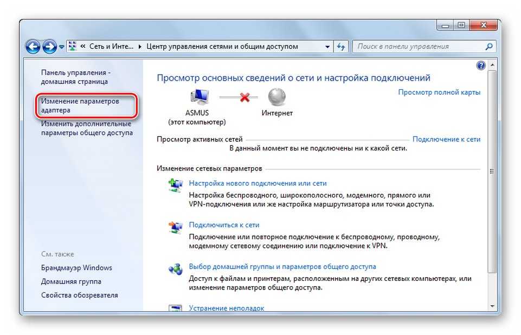Click Подключение к сети link on right

tap(446, 139)
